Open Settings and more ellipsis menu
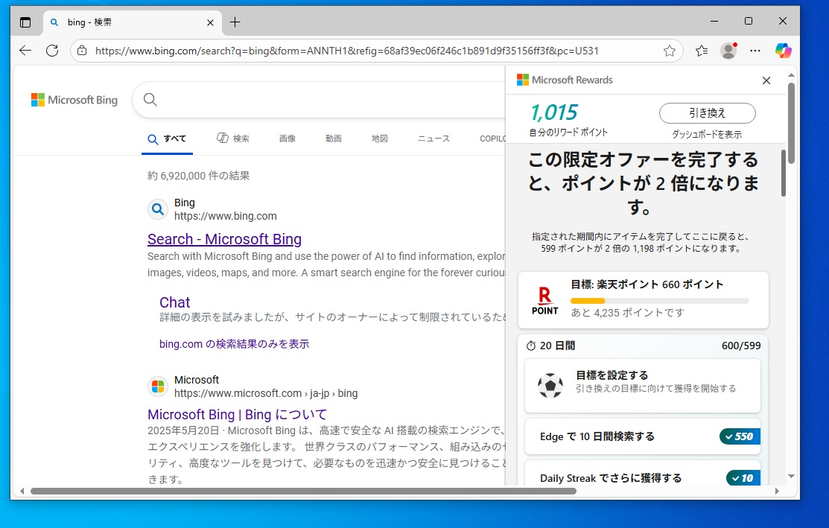This screenshot has width=829, height=528. pyautogui.click(x=755, y=51)
